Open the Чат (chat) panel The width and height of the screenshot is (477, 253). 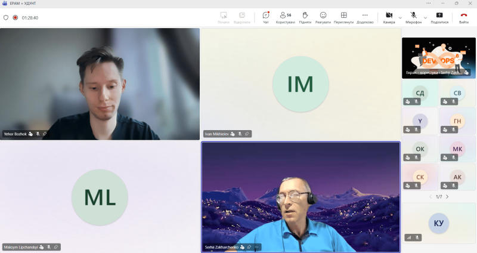[x=266, y=16]
